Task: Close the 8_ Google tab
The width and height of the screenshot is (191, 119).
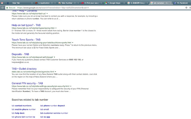Action: pyautogui.click(x=147, y=3)
